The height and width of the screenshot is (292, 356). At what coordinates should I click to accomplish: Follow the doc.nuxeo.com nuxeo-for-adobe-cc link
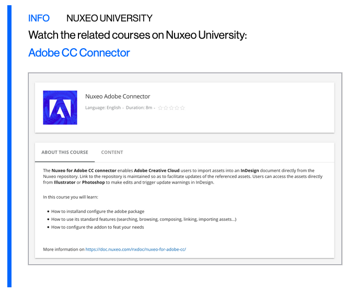[136, 250]
